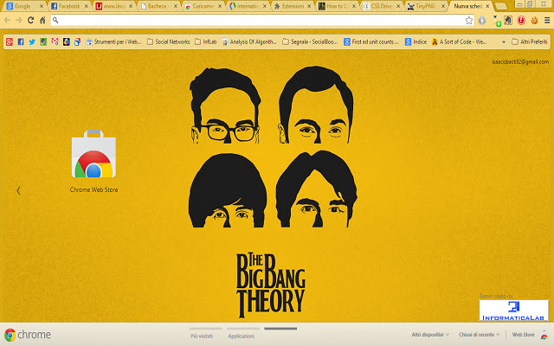Screen dimensions: 554x346
Task: Click the dark square extension icon in toolbar
Action: pos(508,20)
